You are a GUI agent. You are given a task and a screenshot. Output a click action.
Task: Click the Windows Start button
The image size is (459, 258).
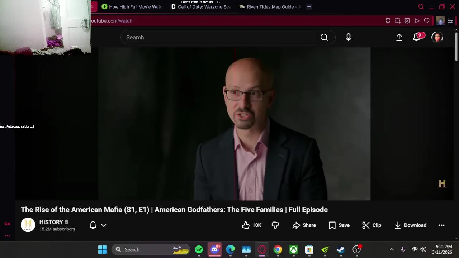pyautogui.click(x=103, y=249)
